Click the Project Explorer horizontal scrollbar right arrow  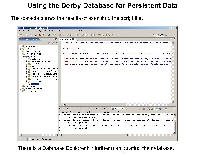56,135
